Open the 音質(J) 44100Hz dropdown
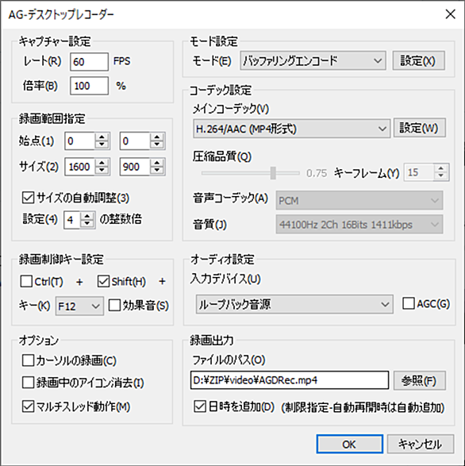Image resolution: width=465 pixels, height=466 pixels. coord(359,225)
